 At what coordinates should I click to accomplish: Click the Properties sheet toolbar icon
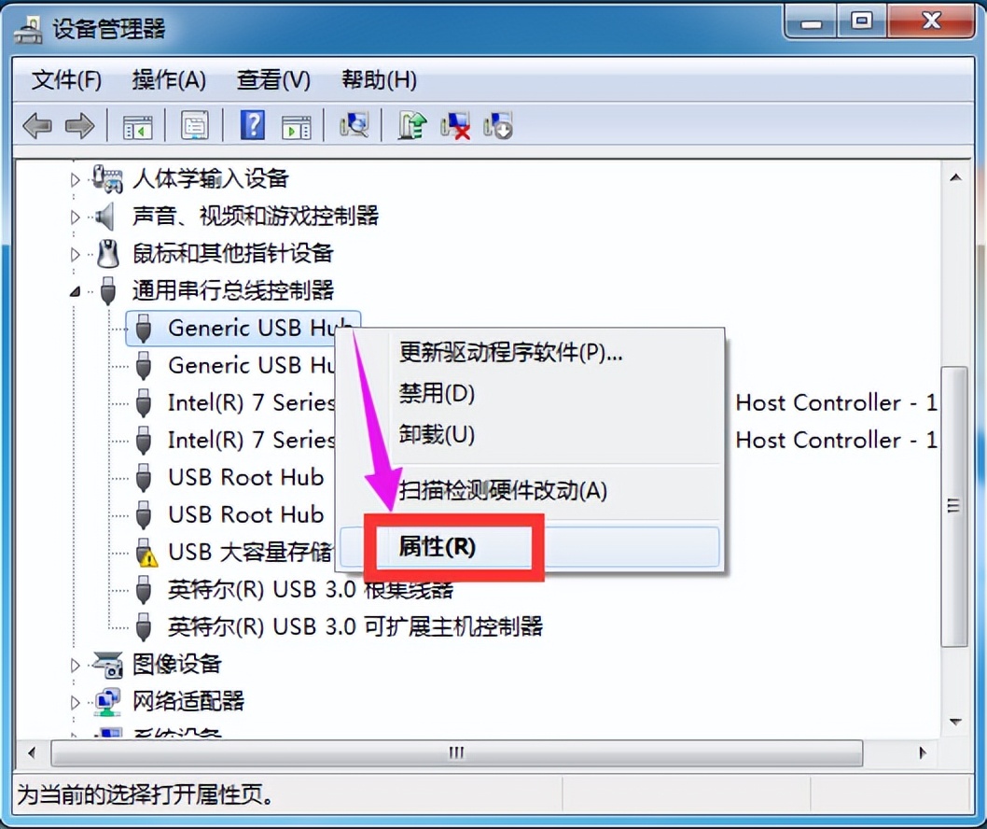pyautogui.click(x=194, y=125)
